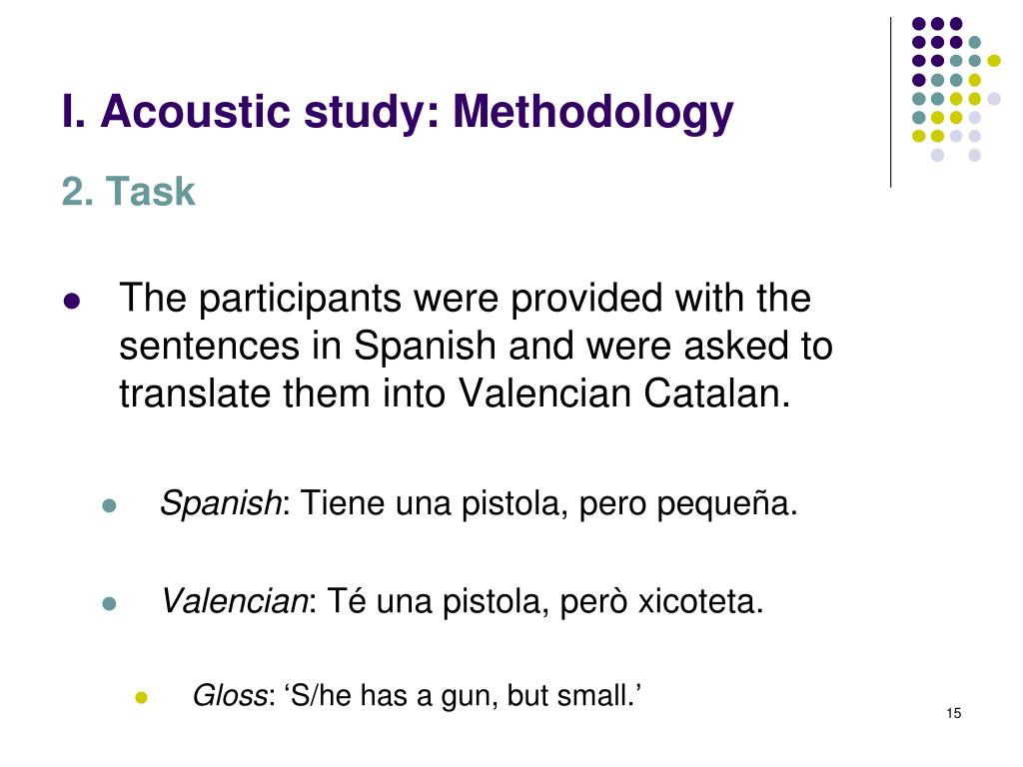Screen dimensions: 1023x767
Task: Click the teal bullet before 'Spanish'
Action: (110, 505)
